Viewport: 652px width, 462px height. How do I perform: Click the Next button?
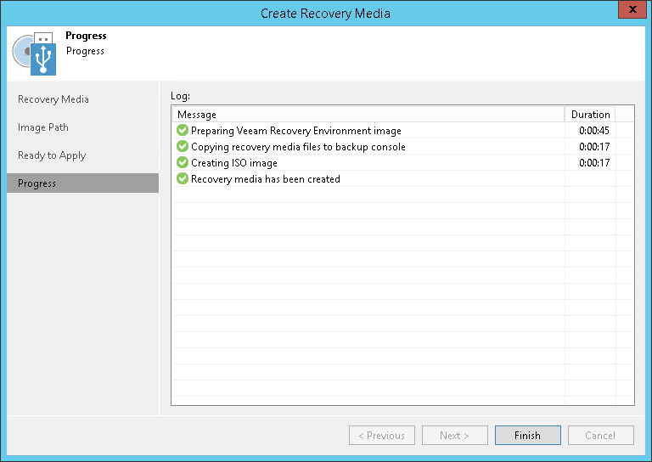[x=454, y=436]
